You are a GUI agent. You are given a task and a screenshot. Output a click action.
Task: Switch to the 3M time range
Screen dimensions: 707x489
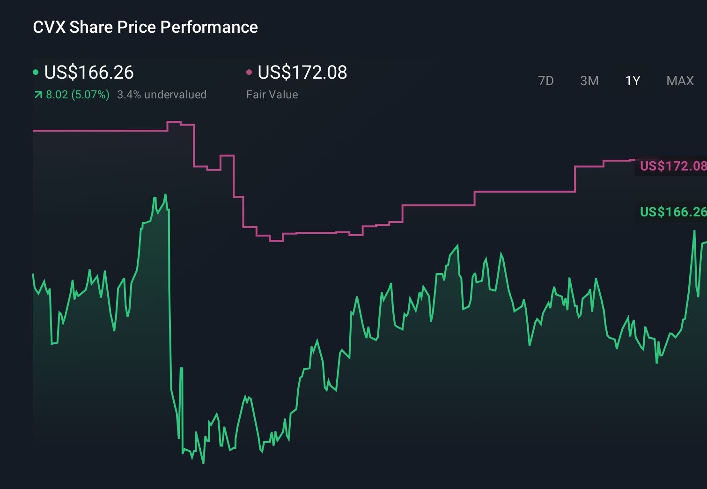(x=589, y=81)
